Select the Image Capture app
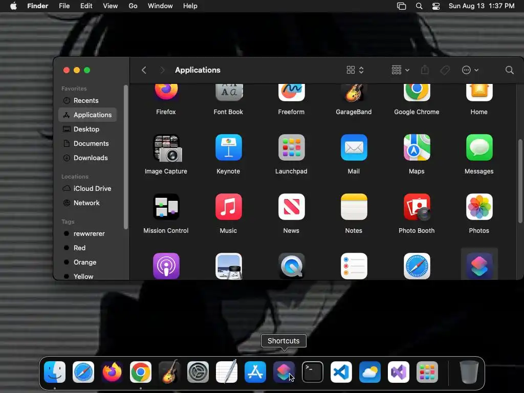The width and height of the screenshot is (524, 393). pyautogui.click(x=166, y=148)
